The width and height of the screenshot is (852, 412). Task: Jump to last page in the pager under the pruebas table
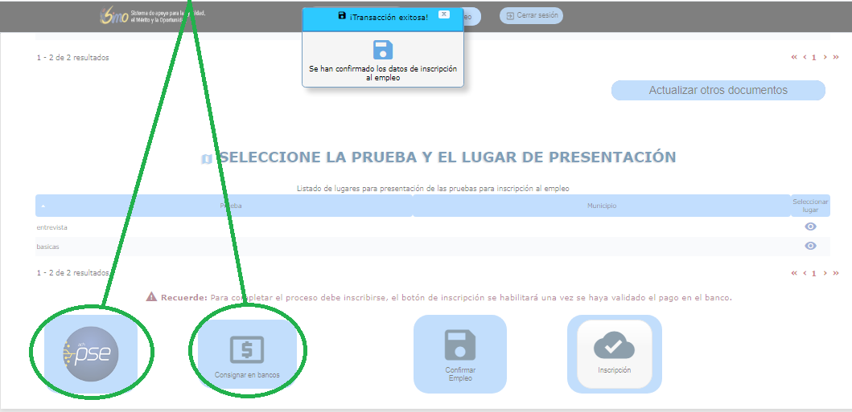click(836, 273)
